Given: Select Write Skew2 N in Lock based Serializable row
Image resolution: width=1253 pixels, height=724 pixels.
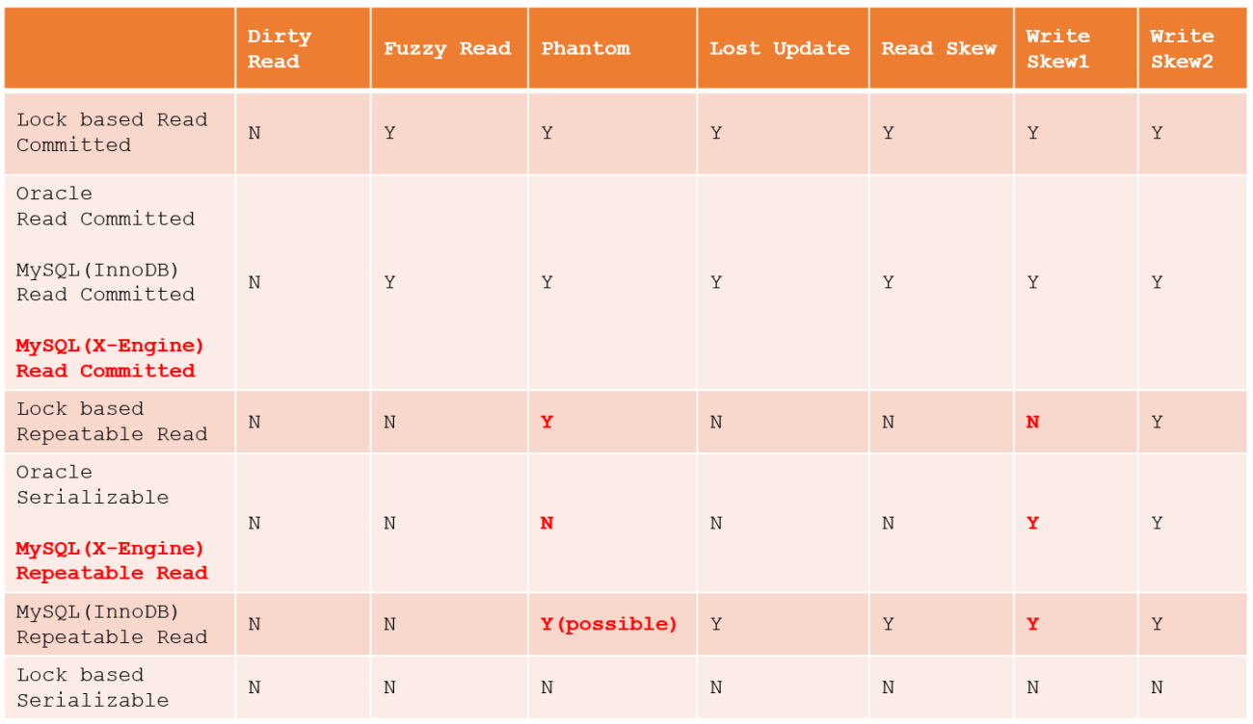Looking at the screenshot, I should pyautogui.click(x=1157, y=687).
